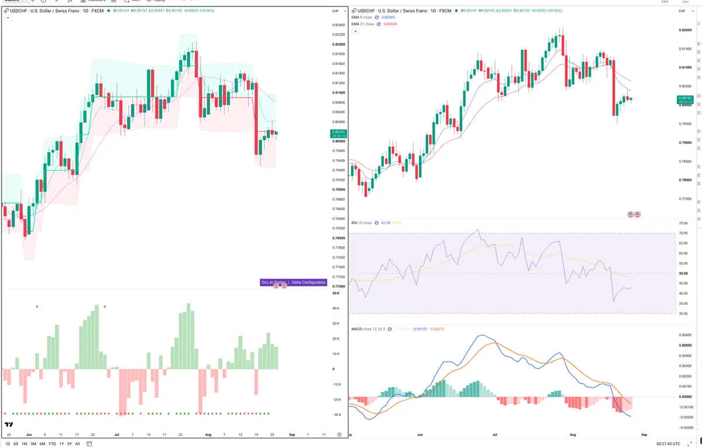The image size is (702, 448).
Task: Expand the indicator legend chevron in left chart
Action: tap(7, 18)
